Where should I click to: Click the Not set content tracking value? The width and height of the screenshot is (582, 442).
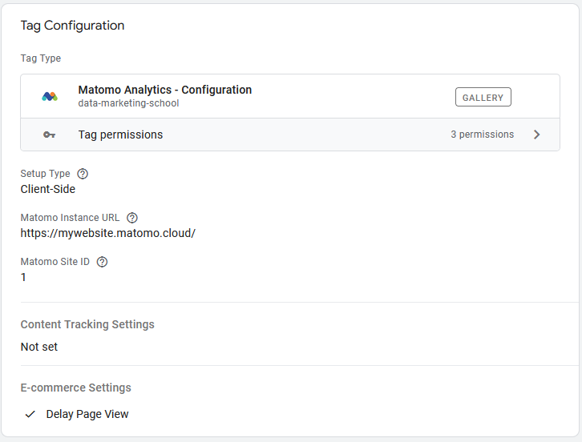pos(39,347)
